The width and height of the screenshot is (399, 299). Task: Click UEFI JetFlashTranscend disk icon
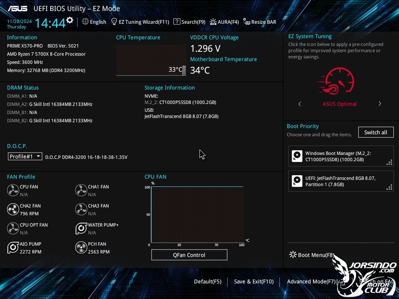click(x=297, y=181)
